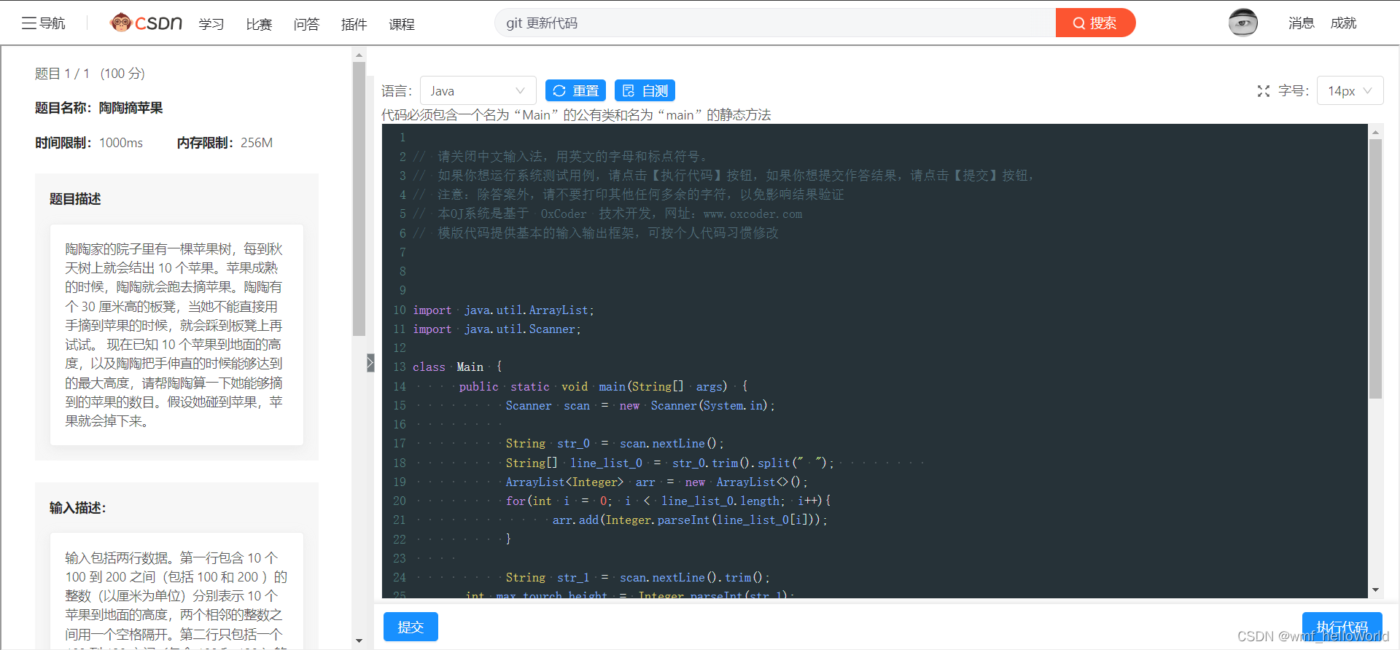The width and height of the screenshot is (1400, 650).
Task: Click code line import java.util.ArrayList
Action: tap(503, 310)
